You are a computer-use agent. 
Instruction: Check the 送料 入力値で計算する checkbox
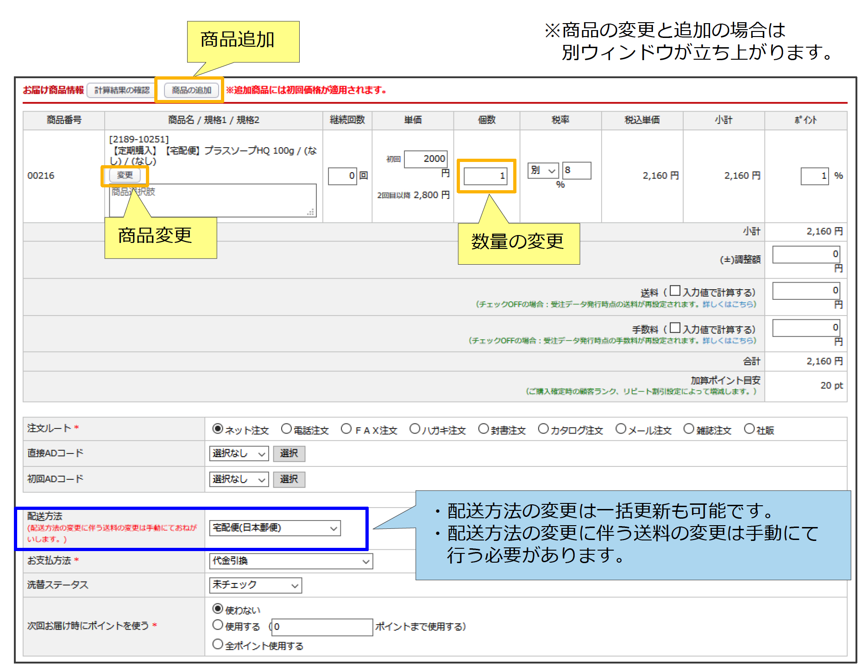[x=675, y=291]
